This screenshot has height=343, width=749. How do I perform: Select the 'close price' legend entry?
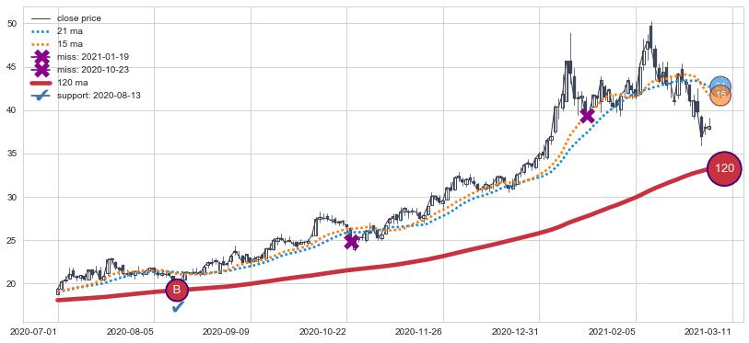(x=79, y=18)
